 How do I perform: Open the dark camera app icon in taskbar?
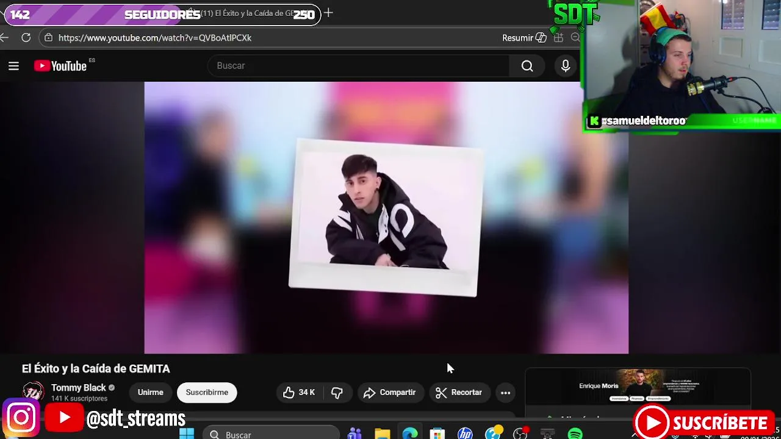pyautogui.click(x=548, y=434)
